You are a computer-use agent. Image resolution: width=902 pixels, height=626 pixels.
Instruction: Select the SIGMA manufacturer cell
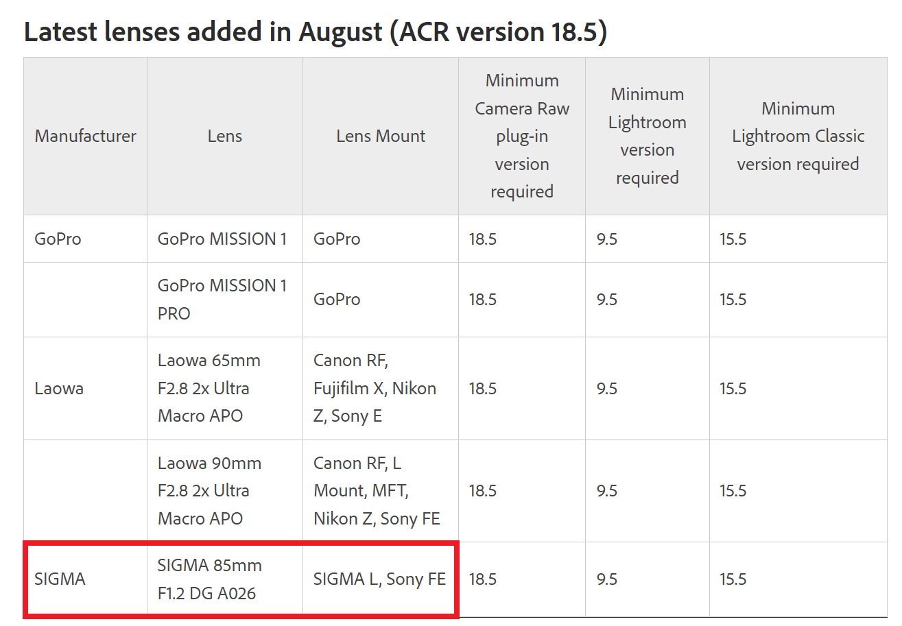coord(86,579)
